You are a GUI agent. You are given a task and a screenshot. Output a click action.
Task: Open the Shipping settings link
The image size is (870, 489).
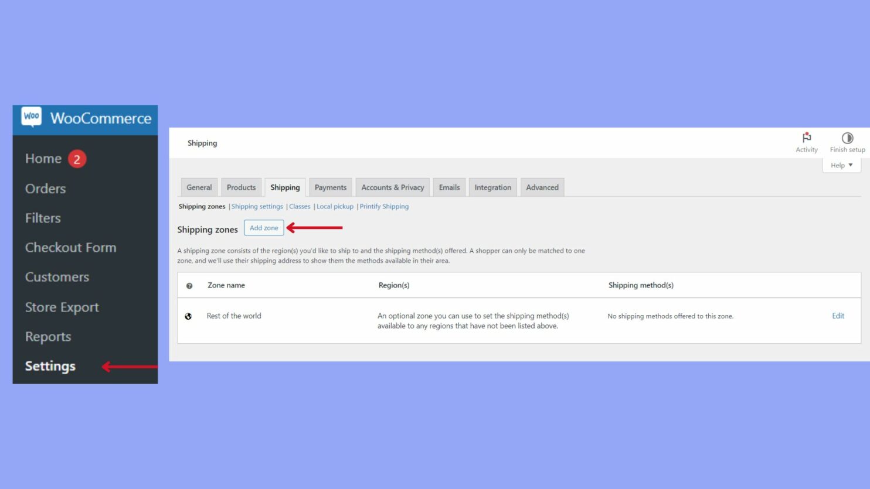click(257, 206)
